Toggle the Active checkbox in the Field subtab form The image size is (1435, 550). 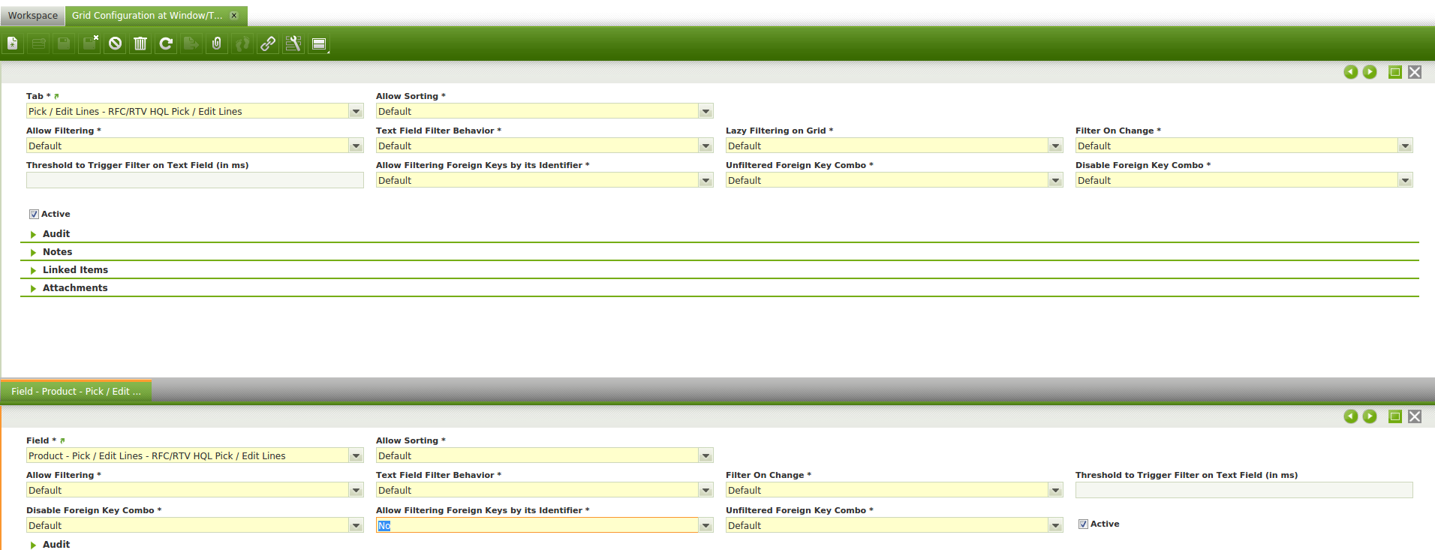pos(1083,524)
